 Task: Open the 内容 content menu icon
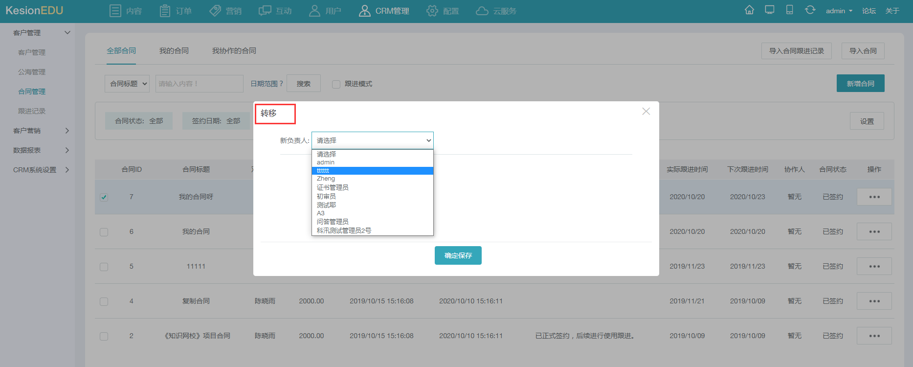click(115, 11)
